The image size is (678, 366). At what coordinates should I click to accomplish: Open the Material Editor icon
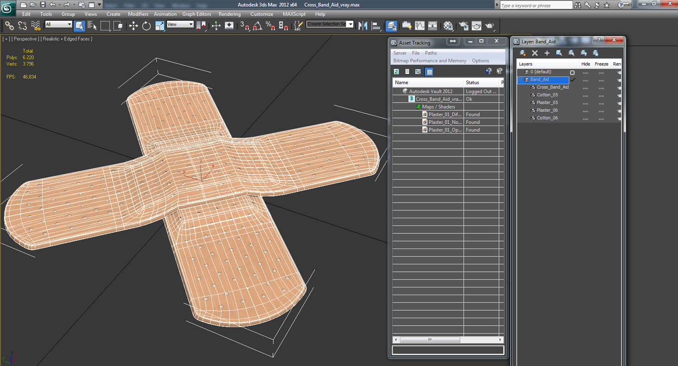pyautogui.click(x=448, y=26)
